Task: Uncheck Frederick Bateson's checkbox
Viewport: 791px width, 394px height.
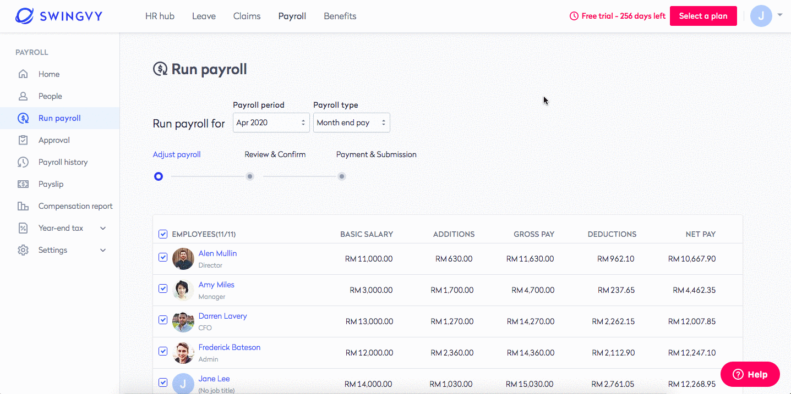Action: 163,351
